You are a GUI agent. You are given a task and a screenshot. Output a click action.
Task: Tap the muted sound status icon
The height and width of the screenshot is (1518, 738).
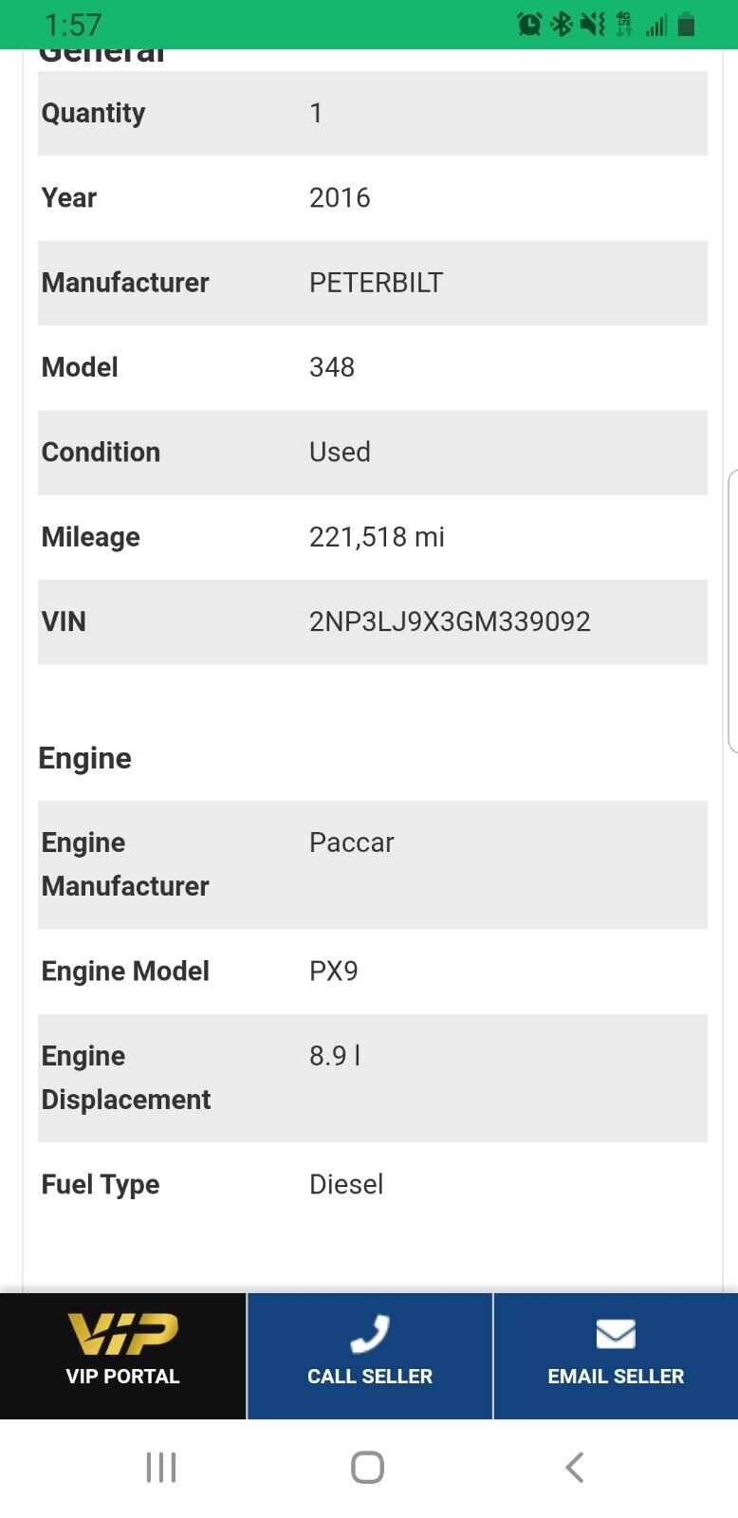click(593, 24)
